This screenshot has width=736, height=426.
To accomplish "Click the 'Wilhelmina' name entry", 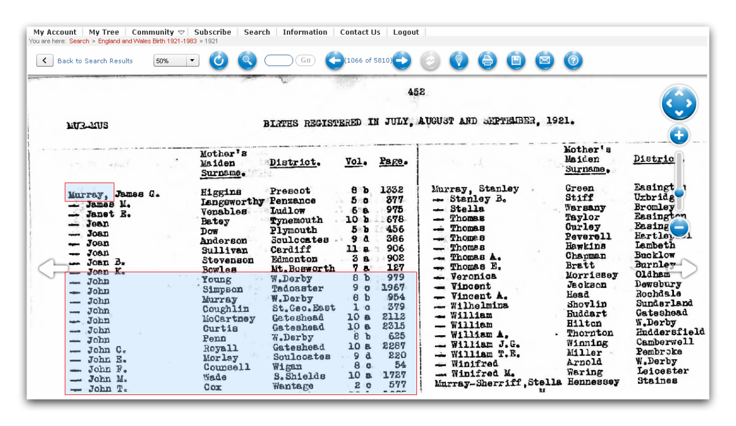I will point(479,305).
